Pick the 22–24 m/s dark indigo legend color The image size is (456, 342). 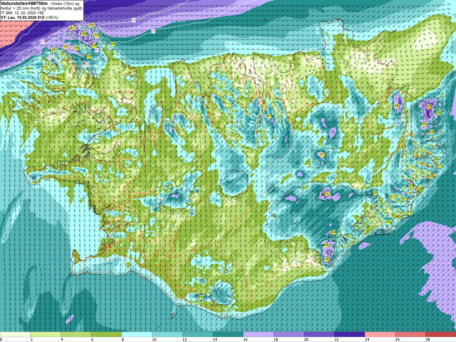[x=349, y=335]
